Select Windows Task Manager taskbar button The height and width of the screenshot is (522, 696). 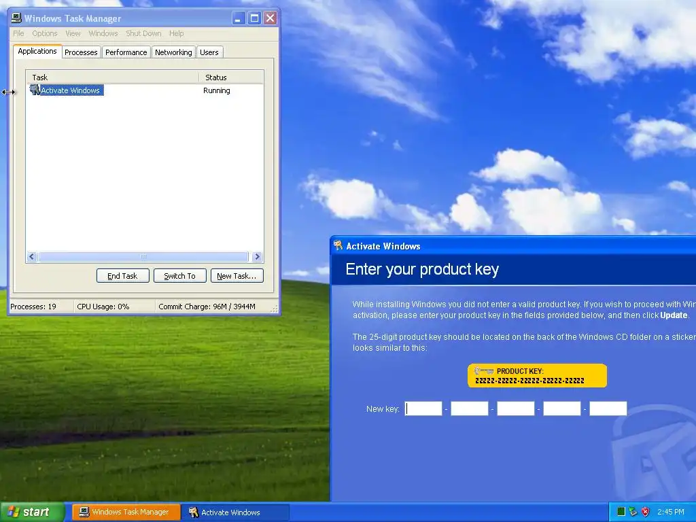click(126, 512)
